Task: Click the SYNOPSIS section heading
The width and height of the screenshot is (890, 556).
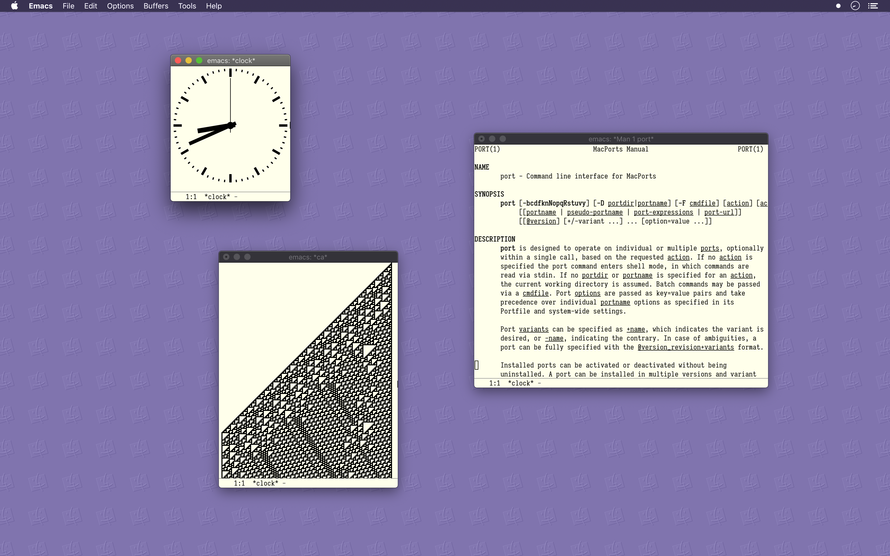Action: 489,194
